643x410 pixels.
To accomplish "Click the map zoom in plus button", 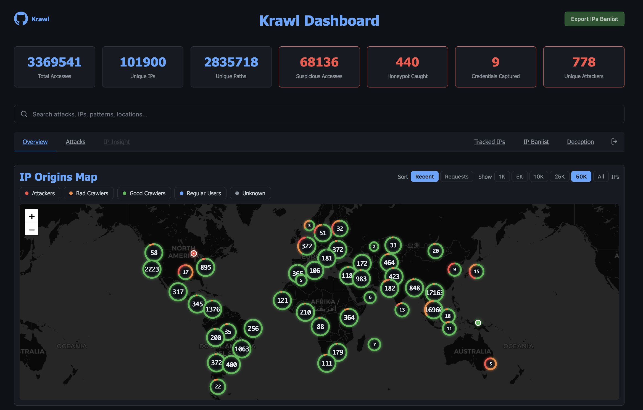I will (31, 216).
